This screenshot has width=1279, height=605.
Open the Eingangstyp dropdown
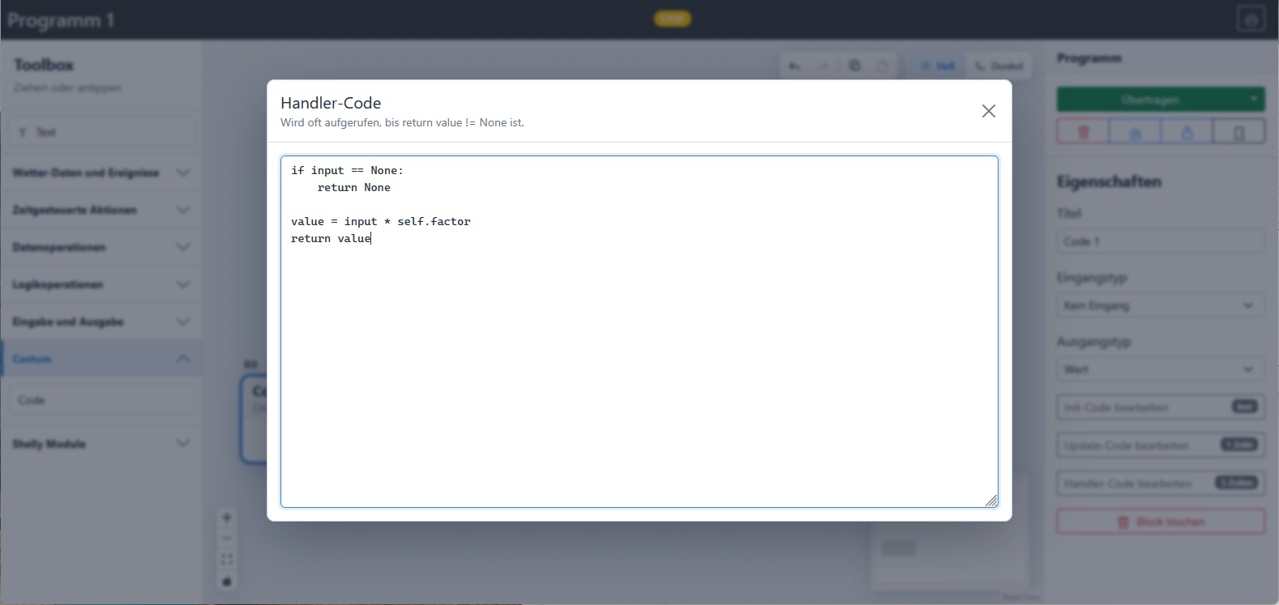[x=1161, y=305]
